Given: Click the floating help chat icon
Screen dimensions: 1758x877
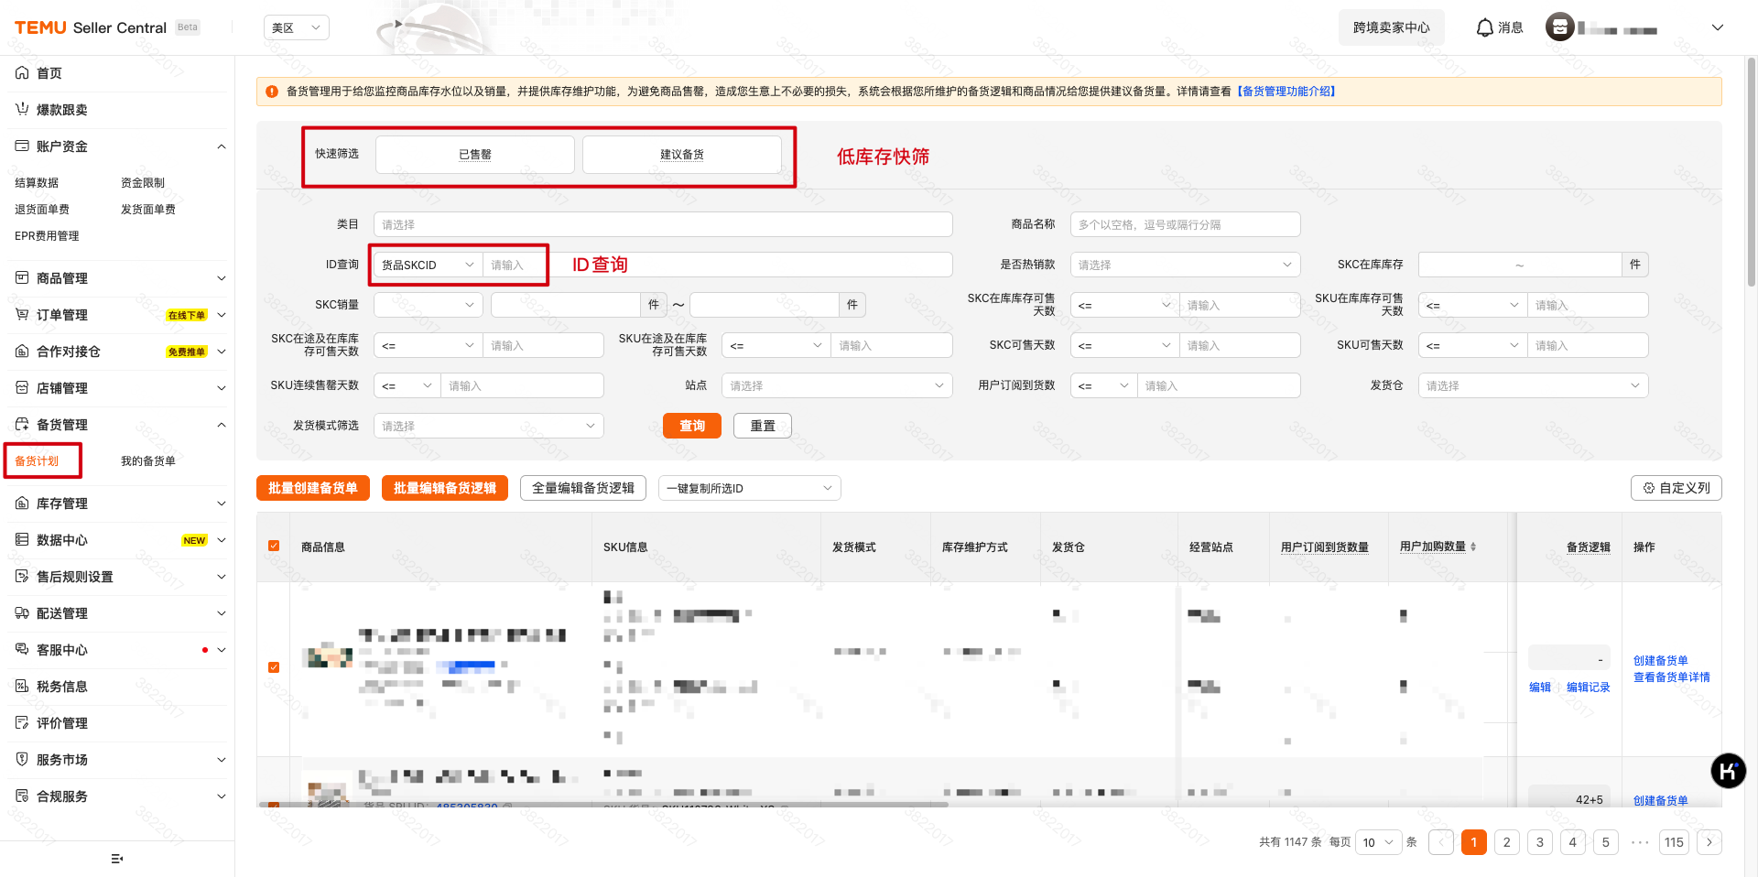Looking at the screenshot, I should 1728,772.
